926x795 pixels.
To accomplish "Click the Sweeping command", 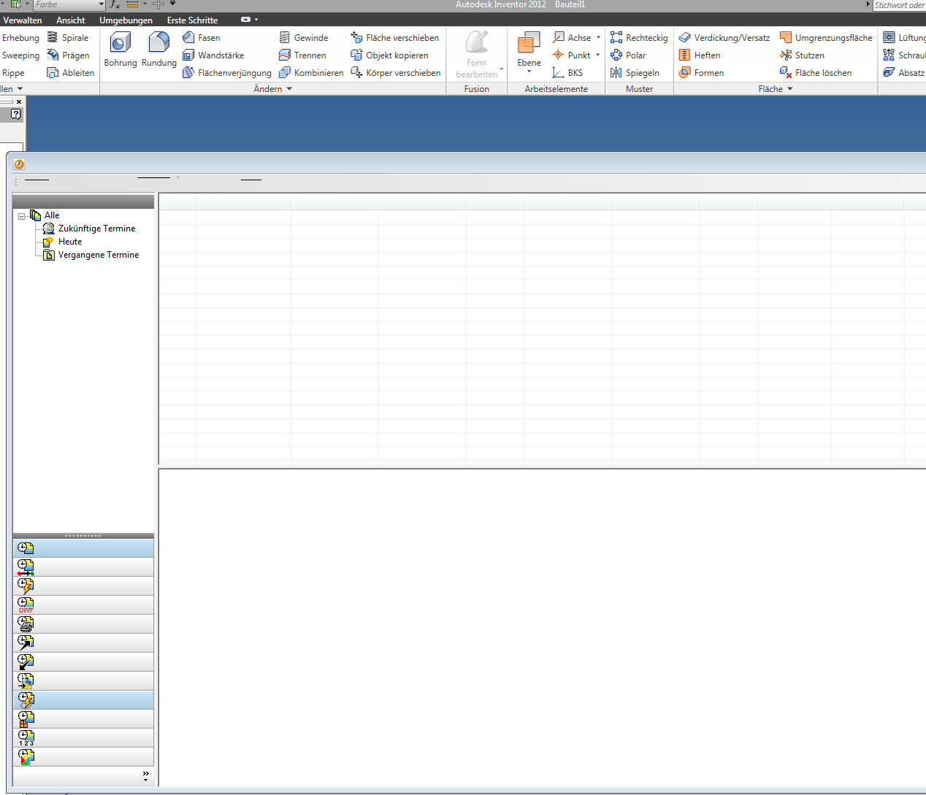I will click(x=20, y=55).
